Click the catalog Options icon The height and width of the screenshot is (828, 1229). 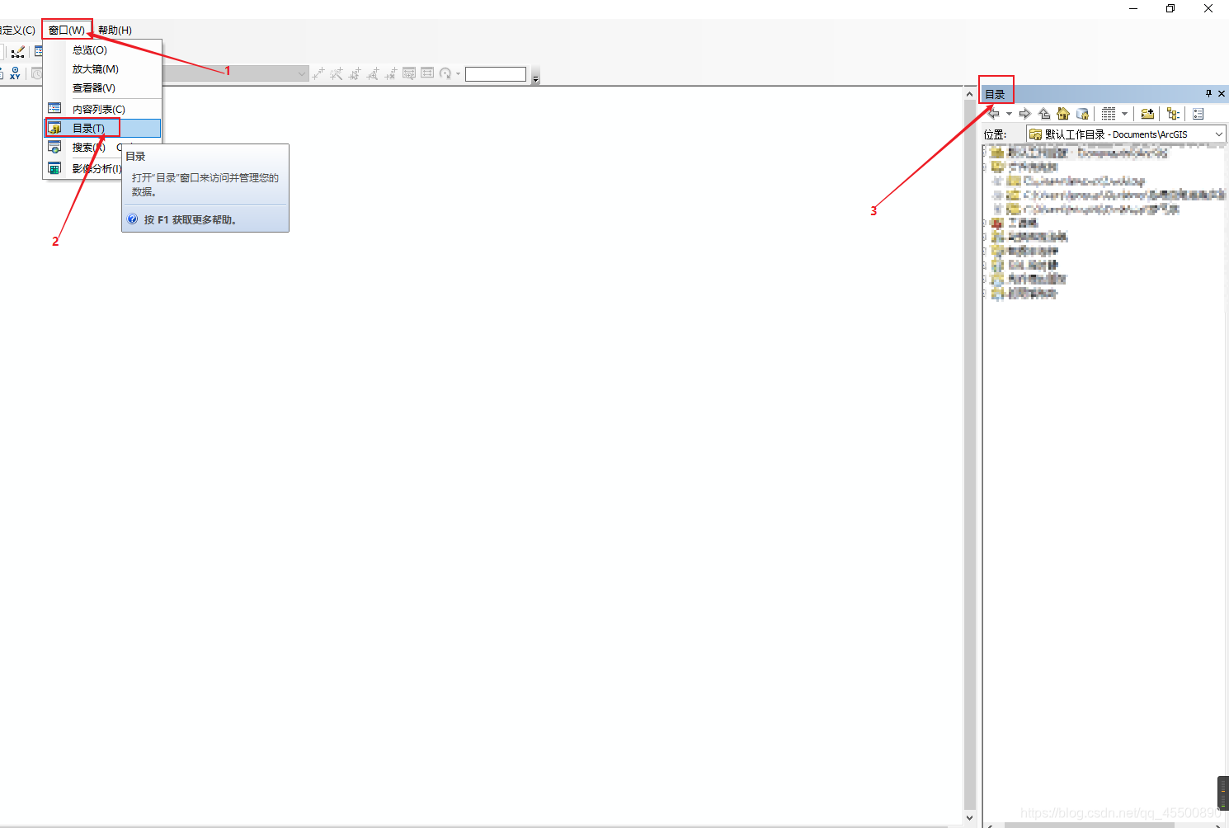click(x=1198, y=114)
